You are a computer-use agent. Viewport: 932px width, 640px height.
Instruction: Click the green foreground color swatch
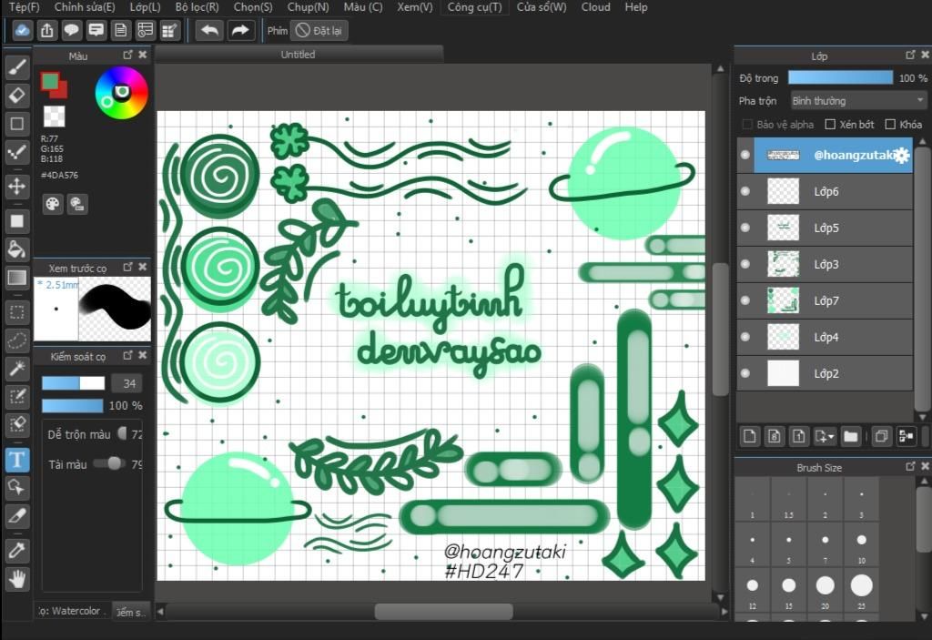pyautogui.click(x=50, y=81)
